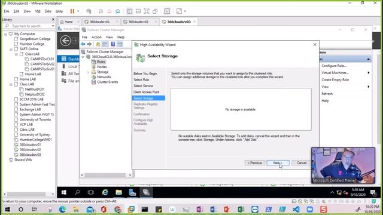Click Refresh in the Actions pane

pos(327,94)
